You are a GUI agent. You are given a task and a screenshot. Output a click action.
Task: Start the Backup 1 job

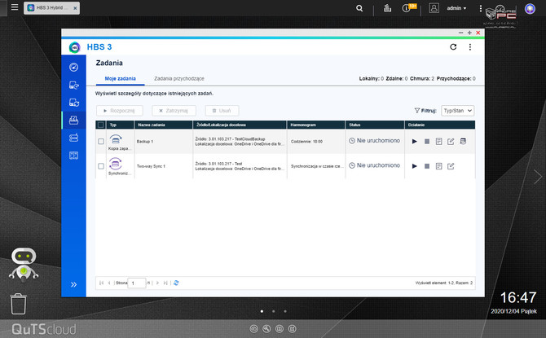coord(414,142)
